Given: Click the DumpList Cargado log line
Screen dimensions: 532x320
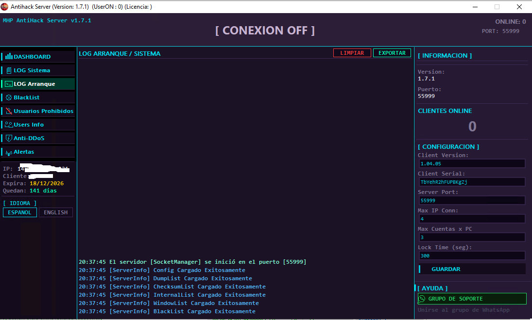Looking at the screenshot, I should (x=165, y=278).
